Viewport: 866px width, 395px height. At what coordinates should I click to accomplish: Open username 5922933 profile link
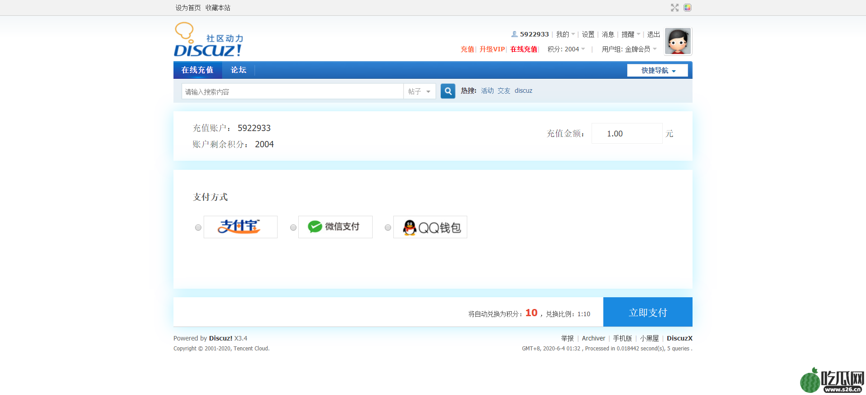tap(534, 34)
